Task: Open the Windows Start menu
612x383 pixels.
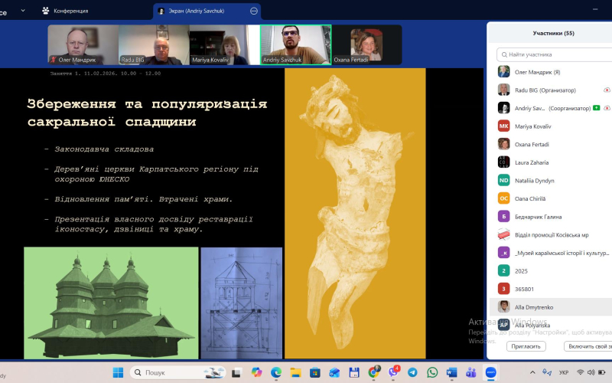Action: [x=118, y=372]
